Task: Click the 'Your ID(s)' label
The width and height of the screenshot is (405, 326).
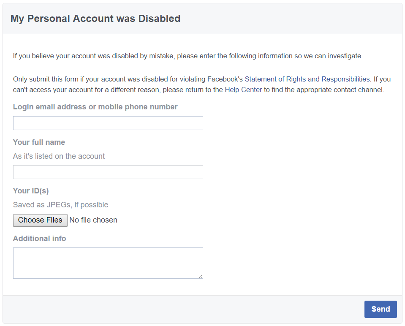Action: pos(31,190)
